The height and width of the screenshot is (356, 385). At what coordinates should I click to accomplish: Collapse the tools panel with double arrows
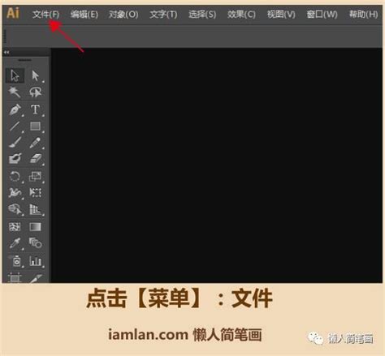point(6,53)
